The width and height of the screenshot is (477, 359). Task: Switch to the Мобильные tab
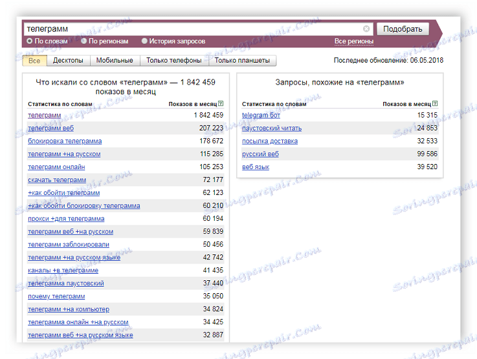click(x=115, y=61)
